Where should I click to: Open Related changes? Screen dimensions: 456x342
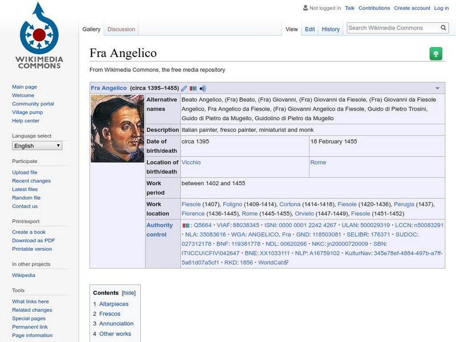(x=32, y=310)
